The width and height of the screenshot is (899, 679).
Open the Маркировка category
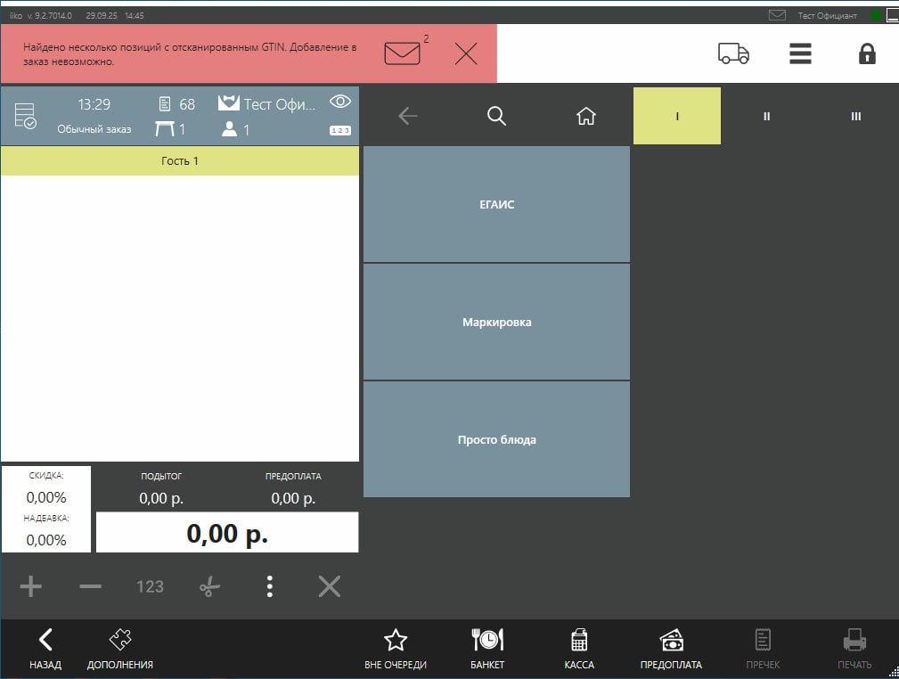click(x=496, y=322)
